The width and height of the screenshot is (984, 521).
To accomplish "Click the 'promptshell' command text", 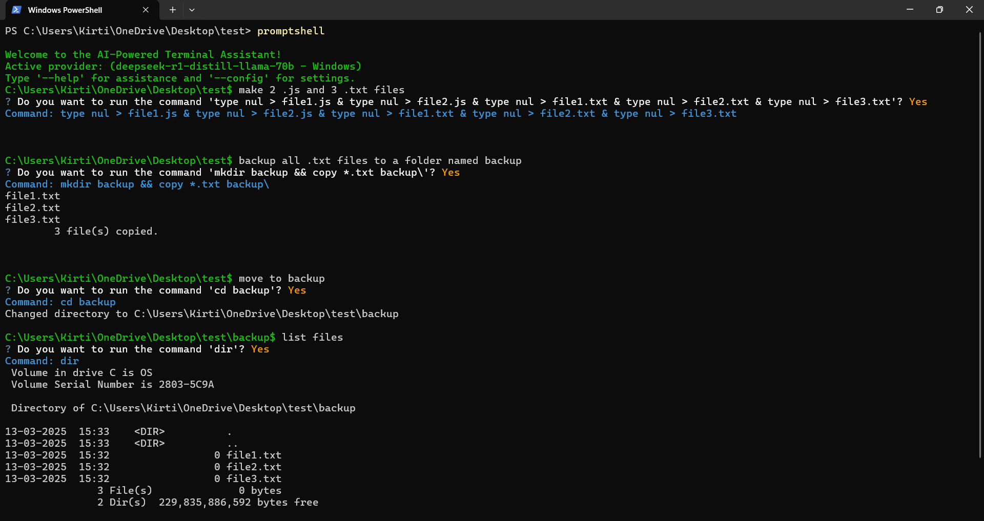I will coord(291,31).
